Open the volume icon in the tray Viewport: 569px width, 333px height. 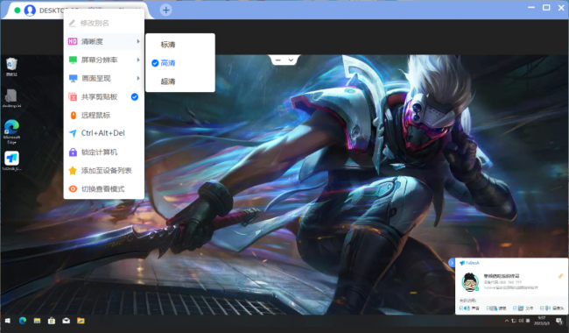coord(521,321)
